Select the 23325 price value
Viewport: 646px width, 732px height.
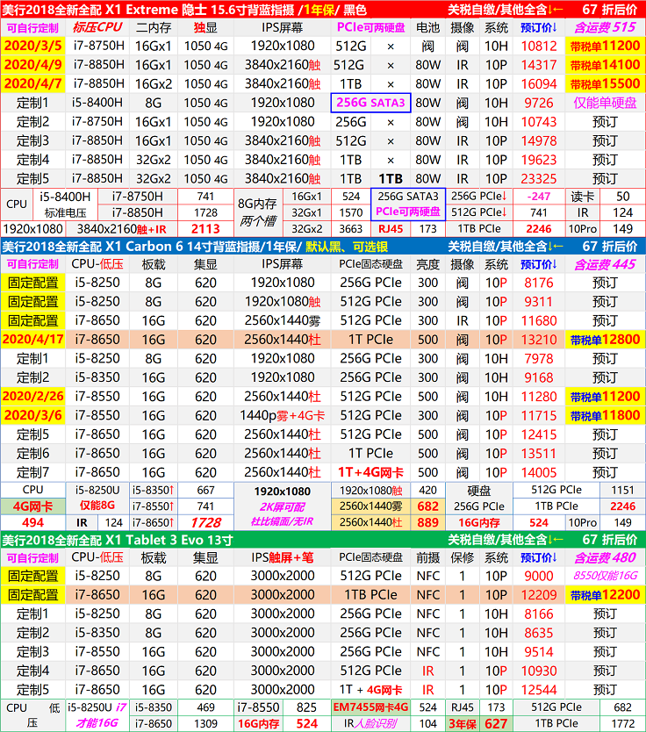(x=539, y=178)
